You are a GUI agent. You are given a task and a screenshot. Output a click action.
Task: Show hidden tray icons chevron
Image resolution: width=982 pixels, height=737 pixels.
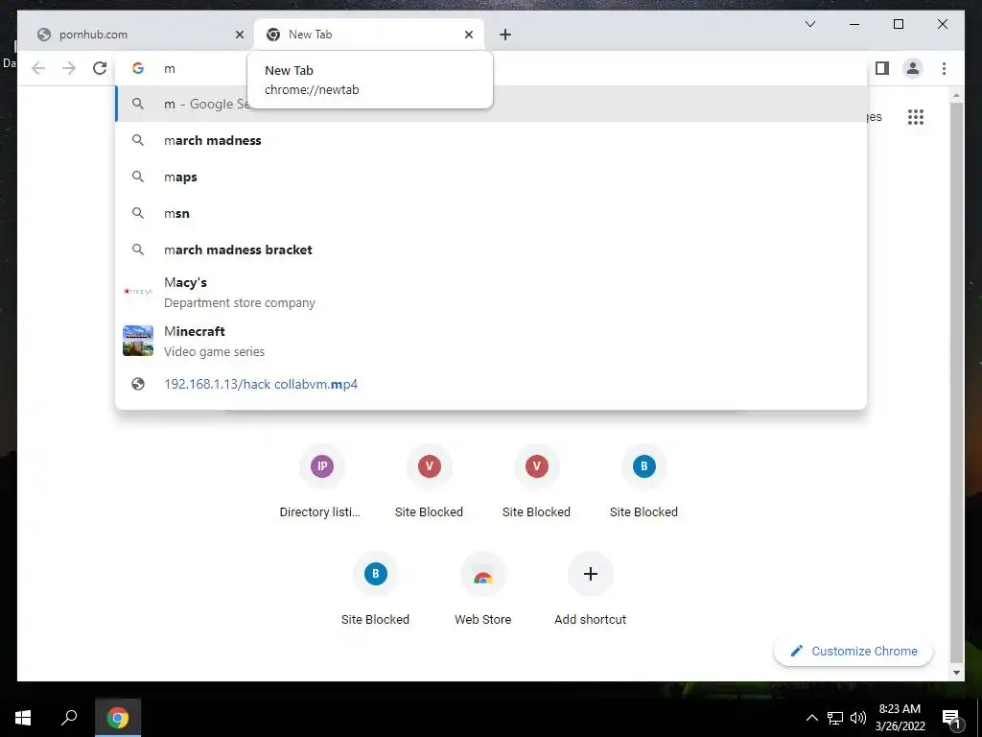point(811,718)
